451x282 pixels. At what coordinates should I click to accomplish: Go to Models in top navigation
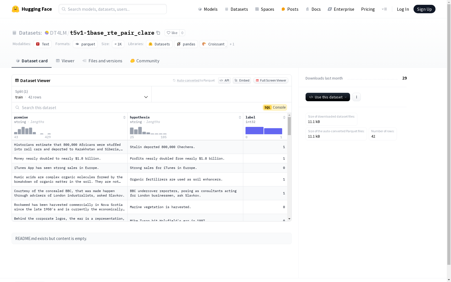click(208, 9)
